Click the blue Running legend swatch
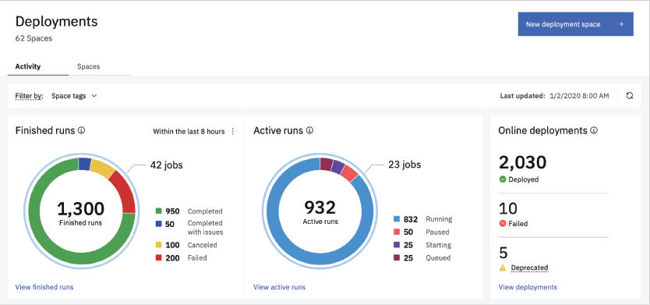The height and width of the screenshot is (305, 650). coord(396,219)
